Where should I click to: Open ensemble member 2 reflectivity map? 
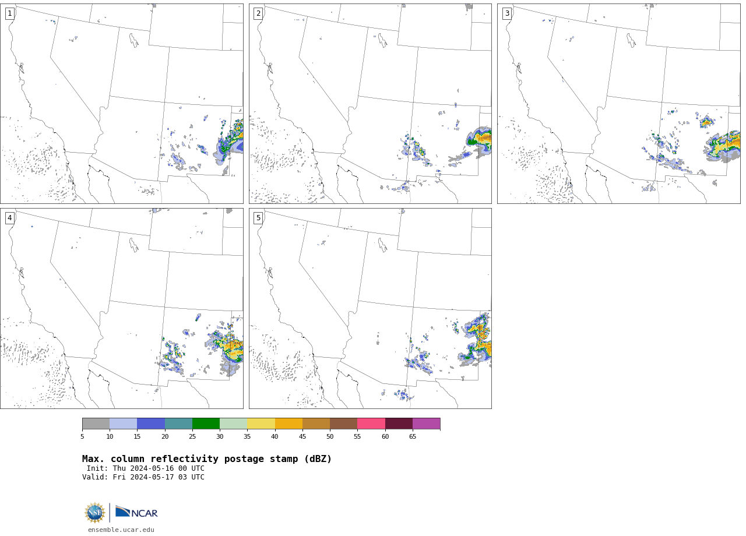point(370,104)
